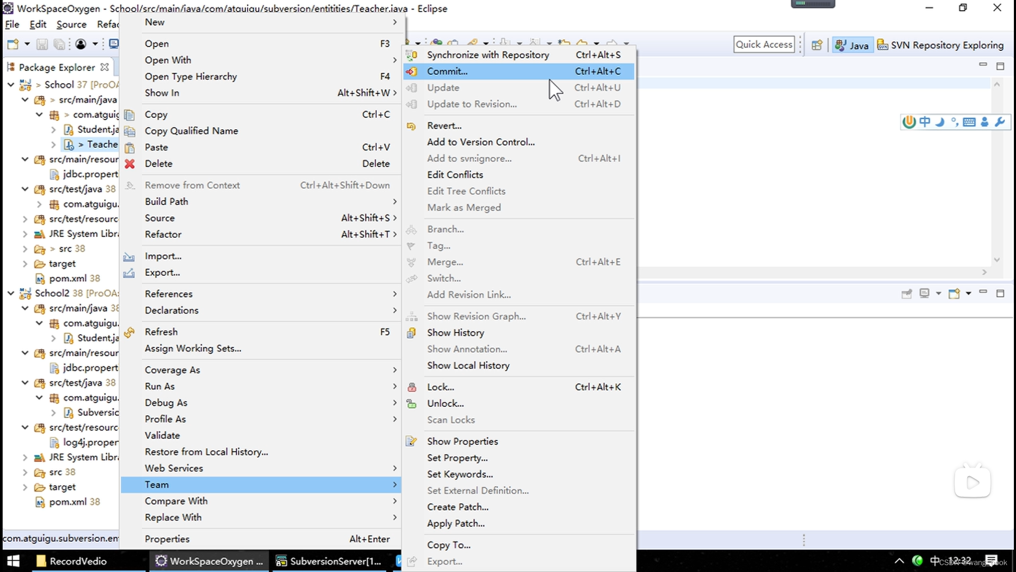Collapse src/test/java 38 under School2
Image resolution: width=1016 pixels, height=572 pixels.
click(25, 382)
